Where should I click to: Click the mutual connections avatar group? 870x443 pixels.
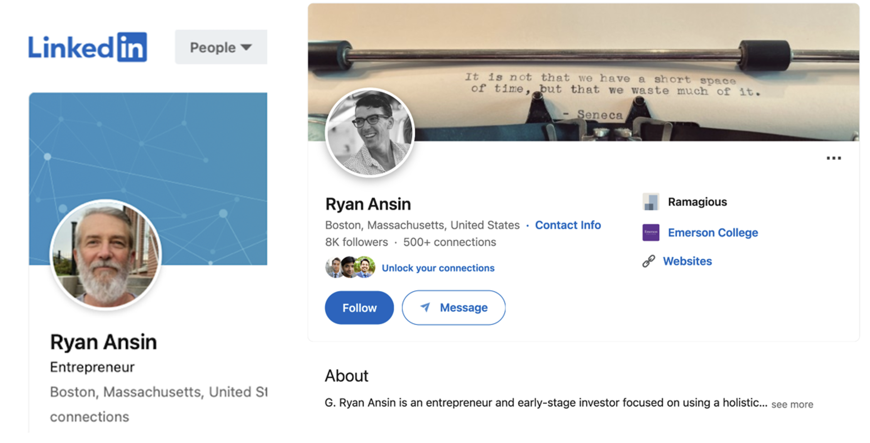coord(350,267)
